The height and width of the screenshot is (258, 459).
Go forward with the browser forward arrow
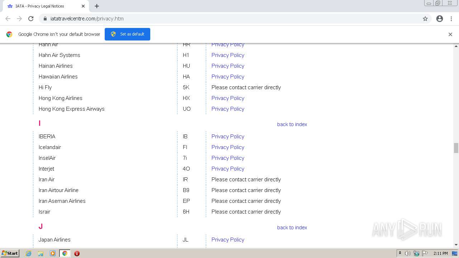(19, 19)
